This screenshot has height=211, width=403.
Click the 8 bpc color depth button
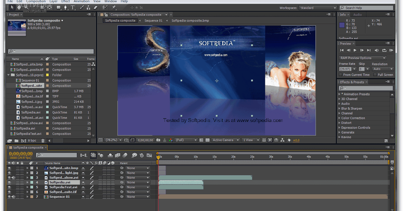tap(32, 141)
